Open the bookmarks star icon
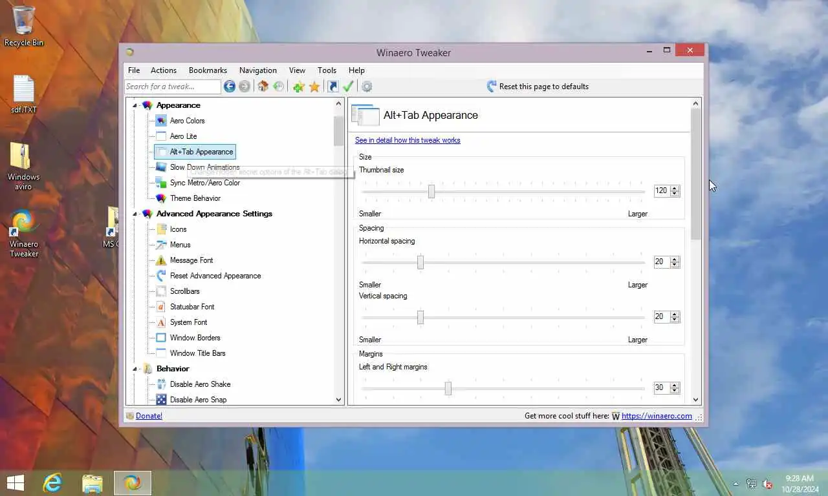828x496 pixels. pyautogui.click(x=314, y=87)
